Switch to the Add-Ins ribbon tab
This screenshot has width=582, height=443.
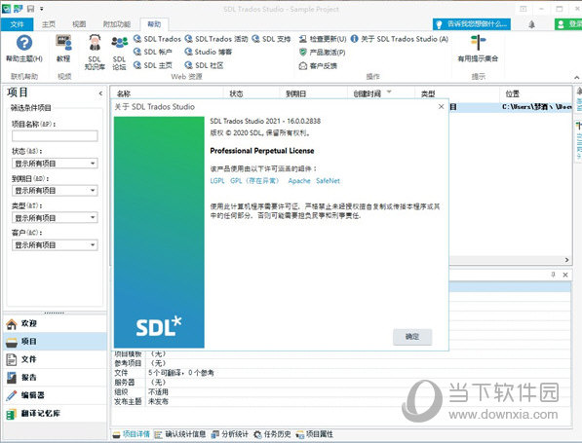pos(117,24)
